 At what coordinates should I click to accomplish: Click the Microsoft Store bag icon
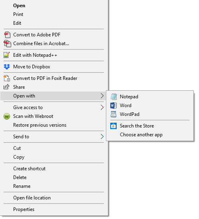pyautogui.click(x=113, y=126)
